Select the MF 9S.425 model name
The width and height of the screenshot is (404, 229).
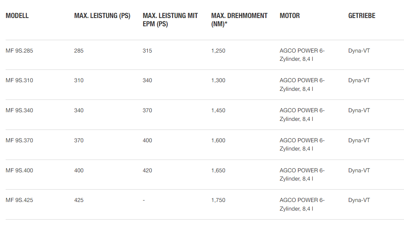[19, 200]
